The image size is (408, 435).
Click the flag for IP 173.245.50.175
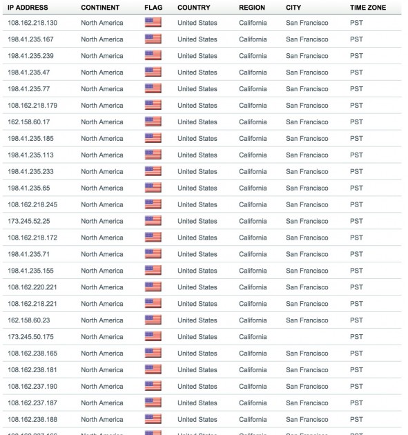tap(153, 336)
